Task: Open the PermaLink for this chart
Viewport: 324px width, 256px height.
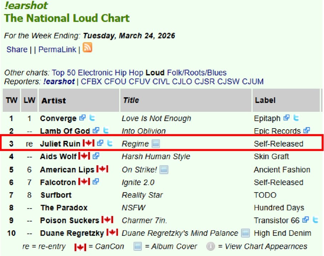Action: [57, 49]
